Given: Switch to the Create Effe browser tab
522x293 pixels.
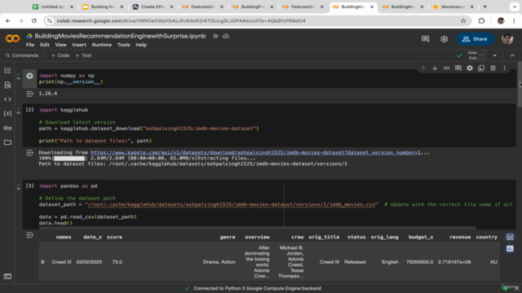Looking at the screenshot, I should click(153, 7).
